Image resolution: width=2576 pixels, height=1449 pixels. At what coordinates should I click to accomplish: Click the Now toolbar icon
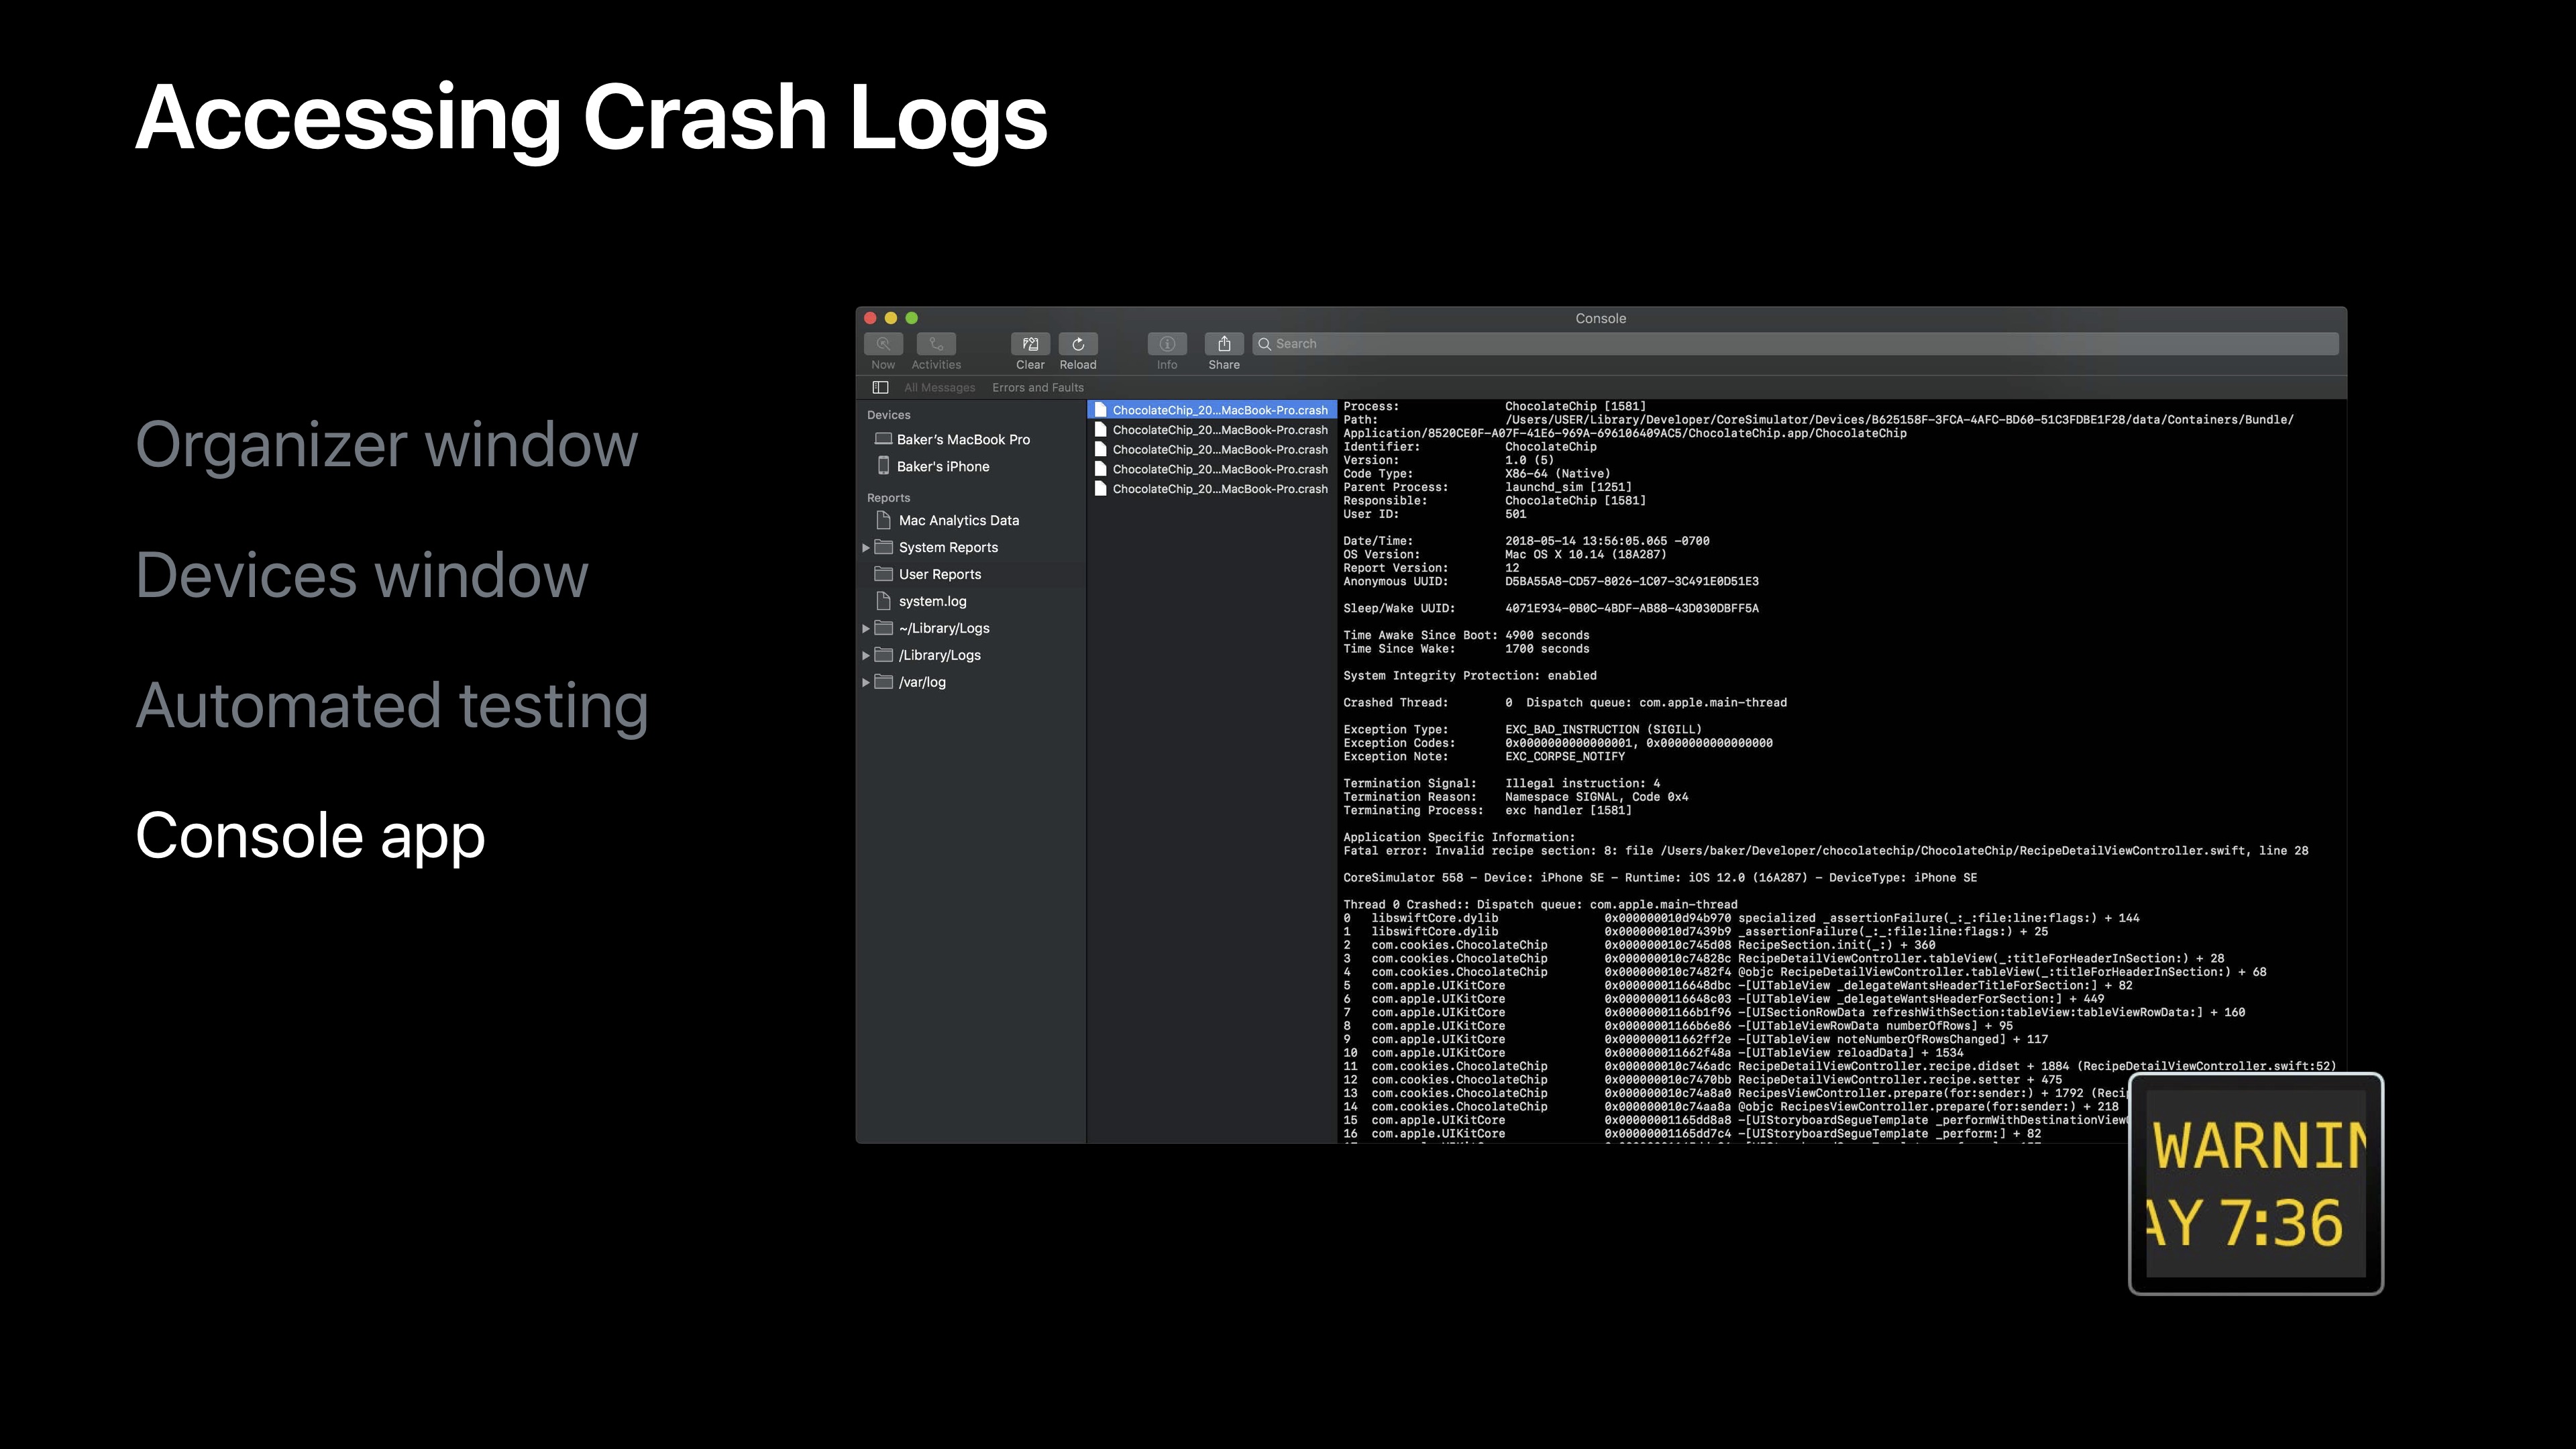click(x=883, y=344)
